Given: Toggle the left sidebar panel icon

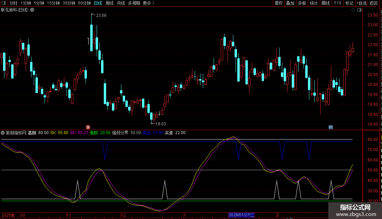Looking at the screenshot, I should [x=4, y=3].
